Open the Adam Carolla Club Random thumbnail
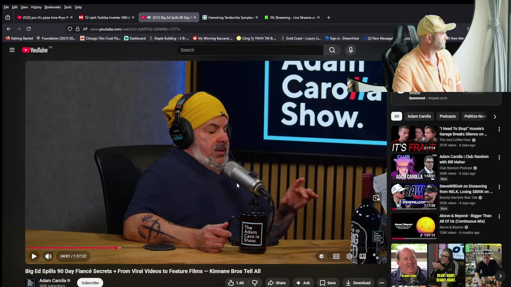 click(414, 167)
